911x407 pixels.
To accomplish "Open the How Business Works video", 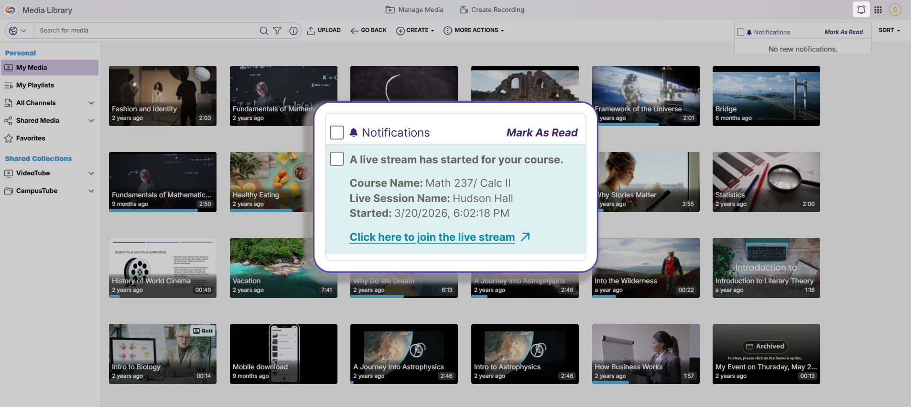I will (x=645, y=354).
